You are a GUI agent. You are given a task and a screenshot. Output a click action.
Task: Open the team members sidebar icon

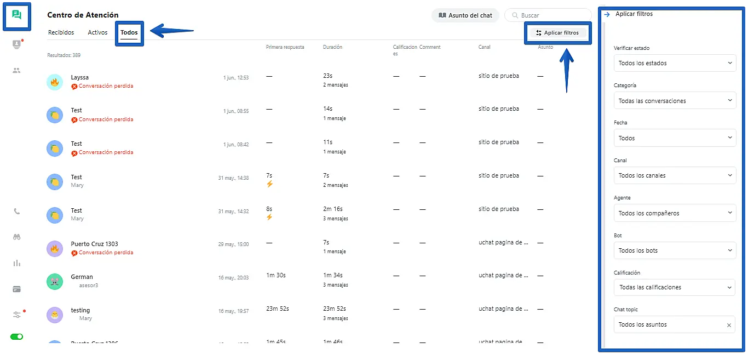tap(16, 70)
